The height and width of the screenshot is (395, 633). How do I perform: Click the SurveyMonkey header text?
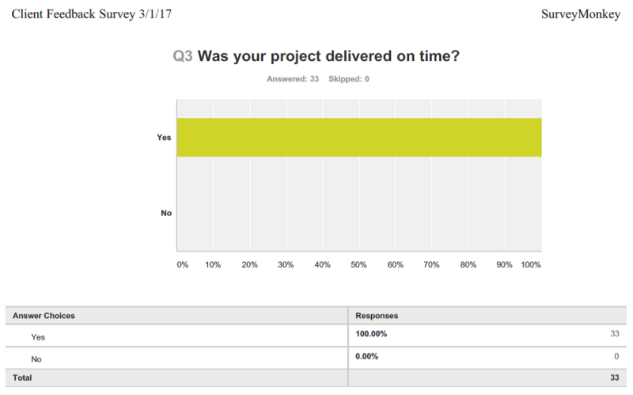click(x=581, y=14)
